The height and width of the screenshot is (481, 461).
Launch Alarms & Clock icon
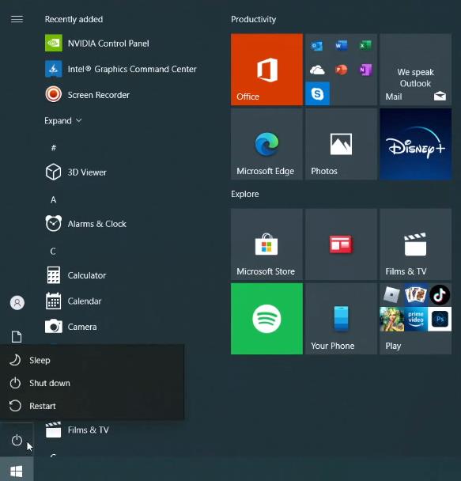pyautogui.click(x=54, y=223)
